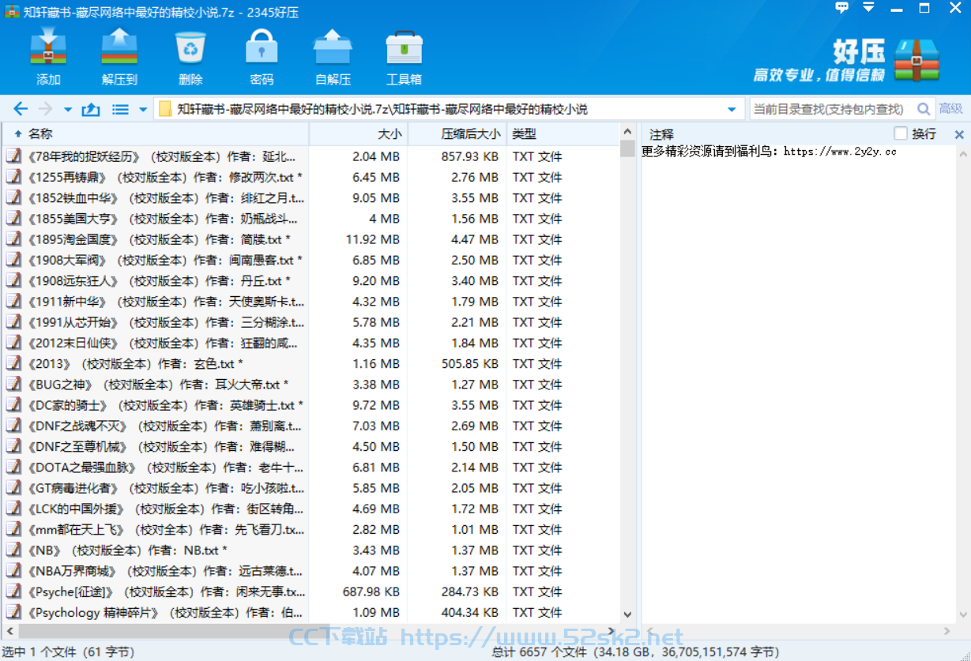The image size is (971, 661).
Task: Toggle the 换行 word wrap checkbox
Action: coord(901,133)
